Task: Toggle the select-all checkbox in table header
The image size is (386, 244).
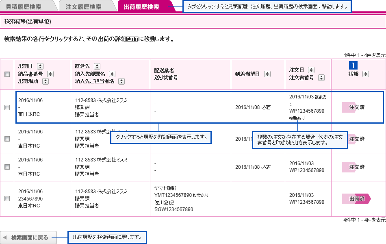Action: [7, 74]
